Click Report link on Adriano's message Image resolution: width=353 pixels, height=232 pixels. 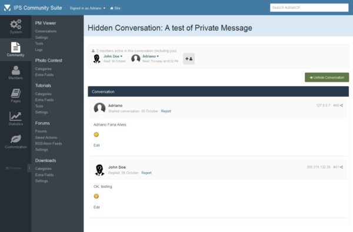click(x=166, y=111)
